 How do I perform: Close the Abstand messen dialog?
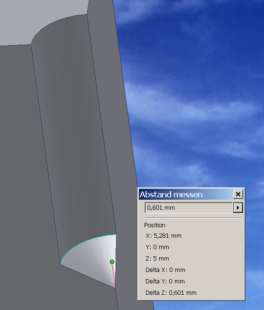click(238, 194)
